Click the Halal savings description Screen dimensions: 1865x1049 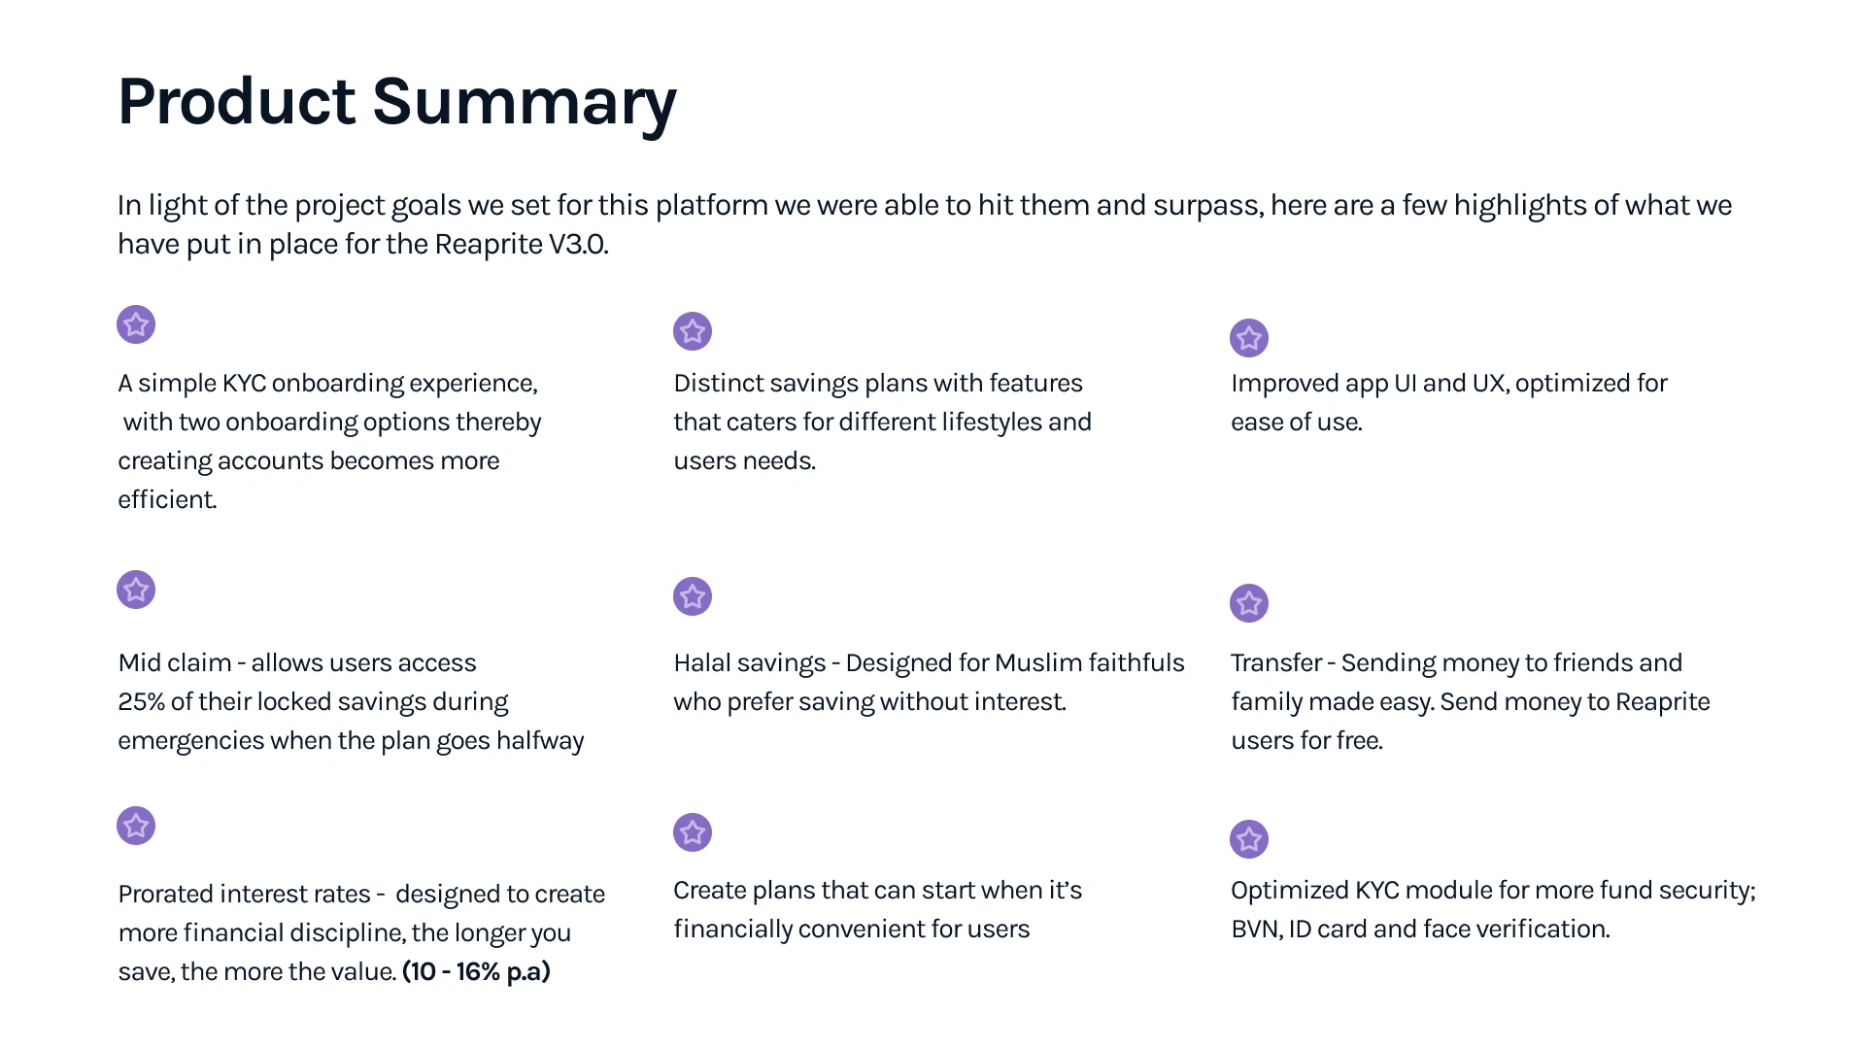click(928, 682)
